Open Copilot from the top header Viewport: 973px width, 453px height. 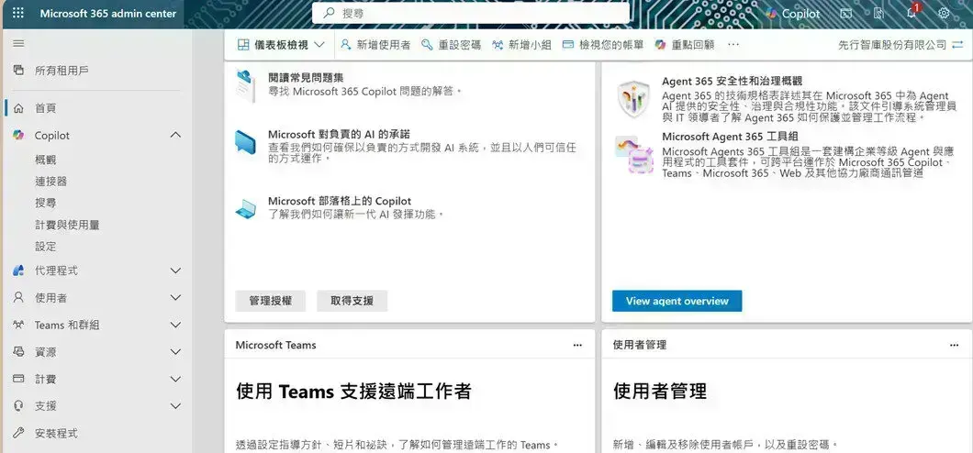(x=792, y=13)
